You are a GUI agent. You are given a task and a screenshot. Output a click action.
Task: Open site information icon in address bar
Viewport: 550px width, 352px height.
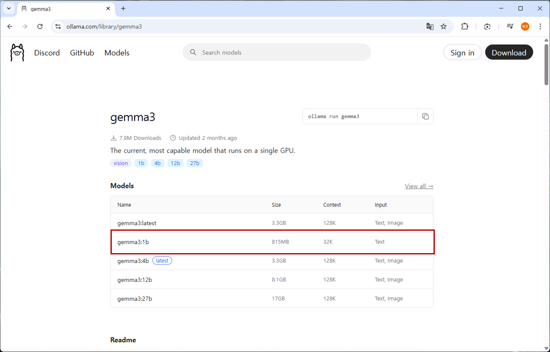58,26
